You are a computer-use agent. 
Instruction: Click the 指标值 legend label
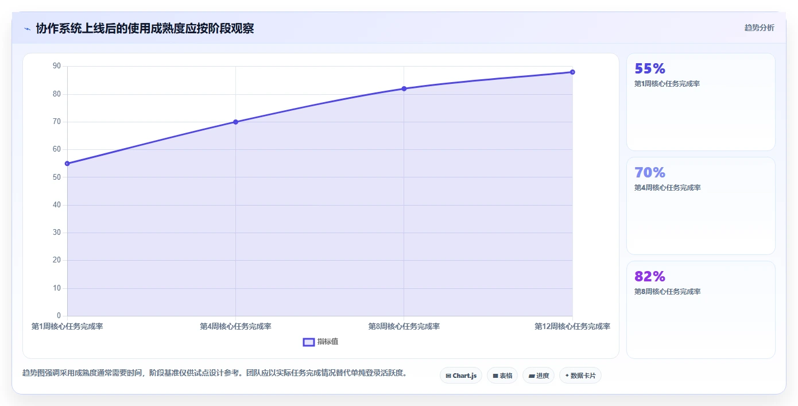[328, 342]
